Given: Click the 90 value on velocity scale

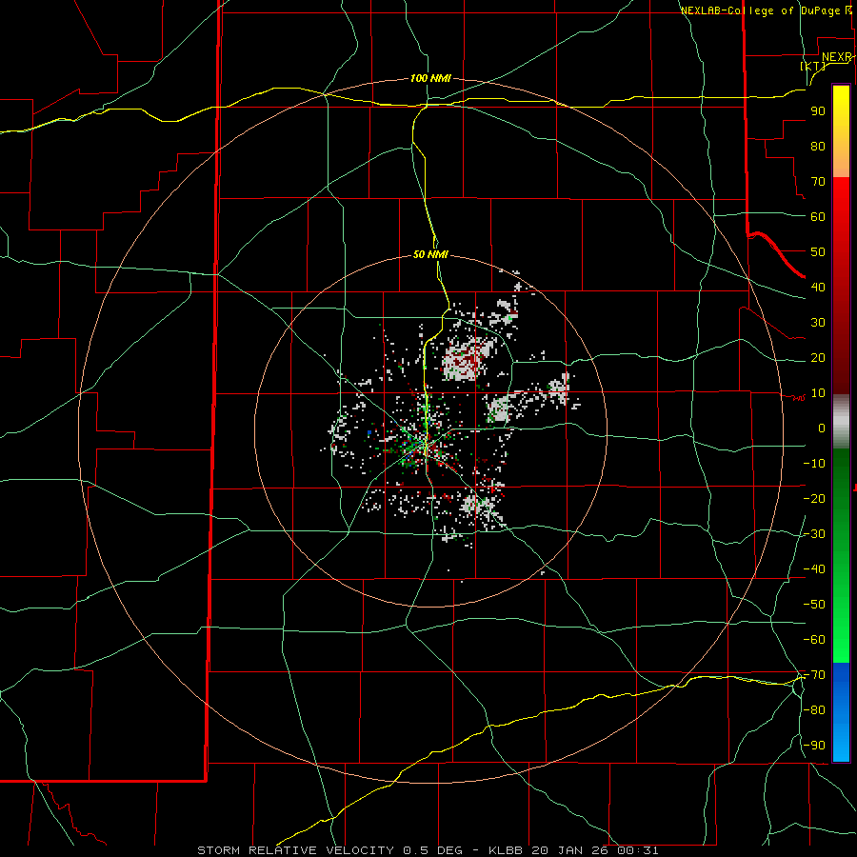Looking at the screenshot, I should point(818,111).
